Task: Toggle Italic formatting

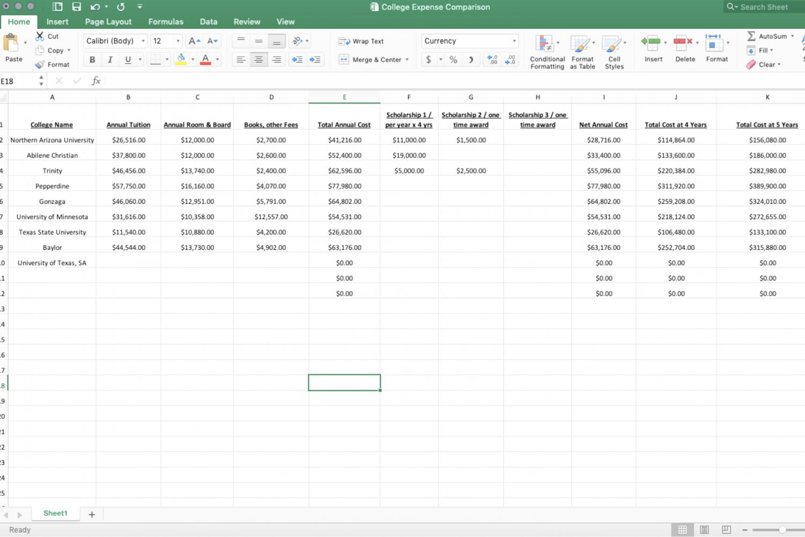Action: [110, 60]
